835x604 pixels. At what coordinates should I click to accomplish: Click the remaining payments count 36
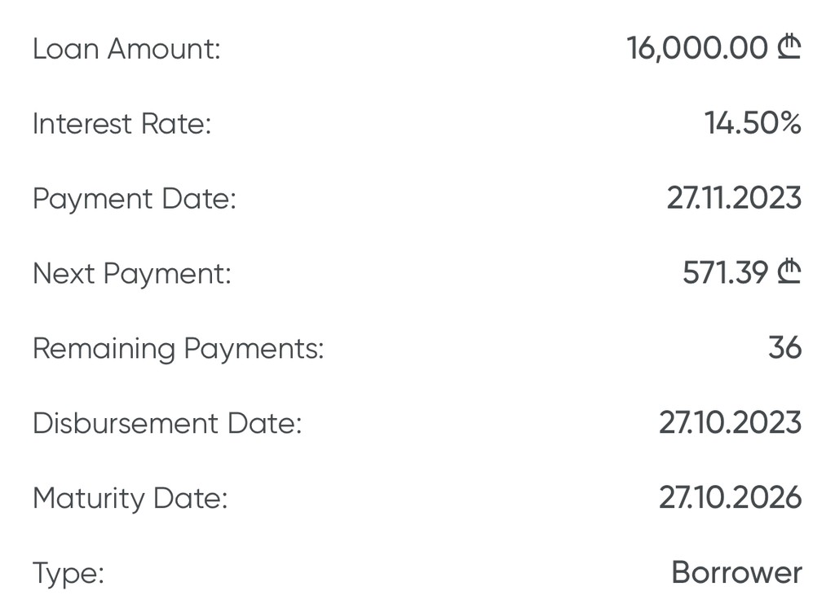784,348
